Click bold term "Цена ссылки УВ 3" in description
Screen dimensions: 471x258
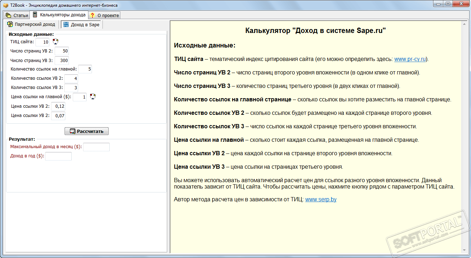point(199,167)
